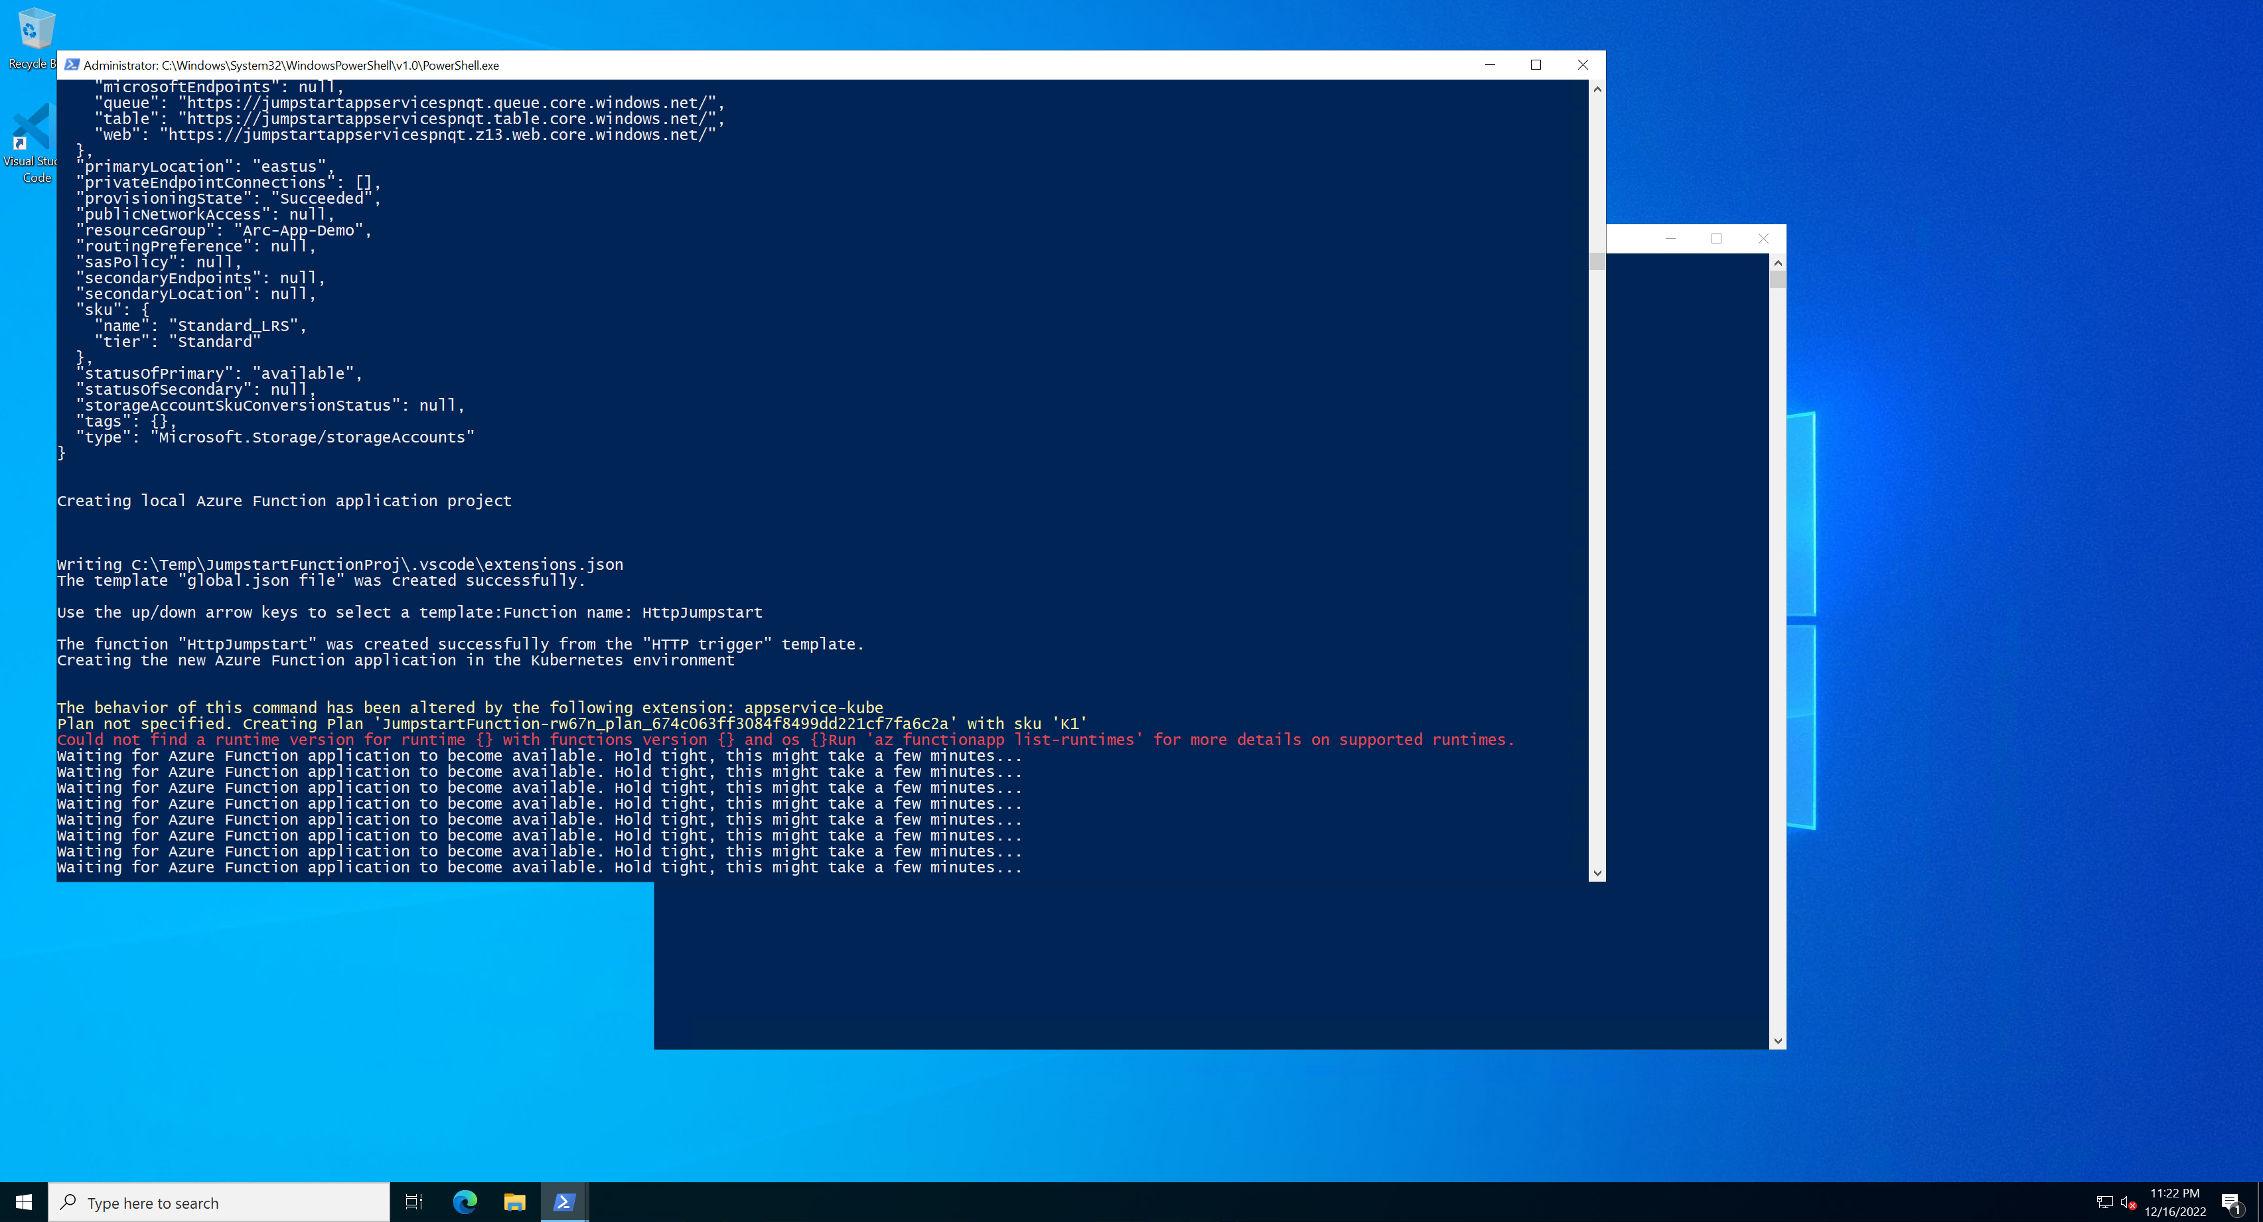Click the "statusOfPrimary": "available" line

coord(219,373)
